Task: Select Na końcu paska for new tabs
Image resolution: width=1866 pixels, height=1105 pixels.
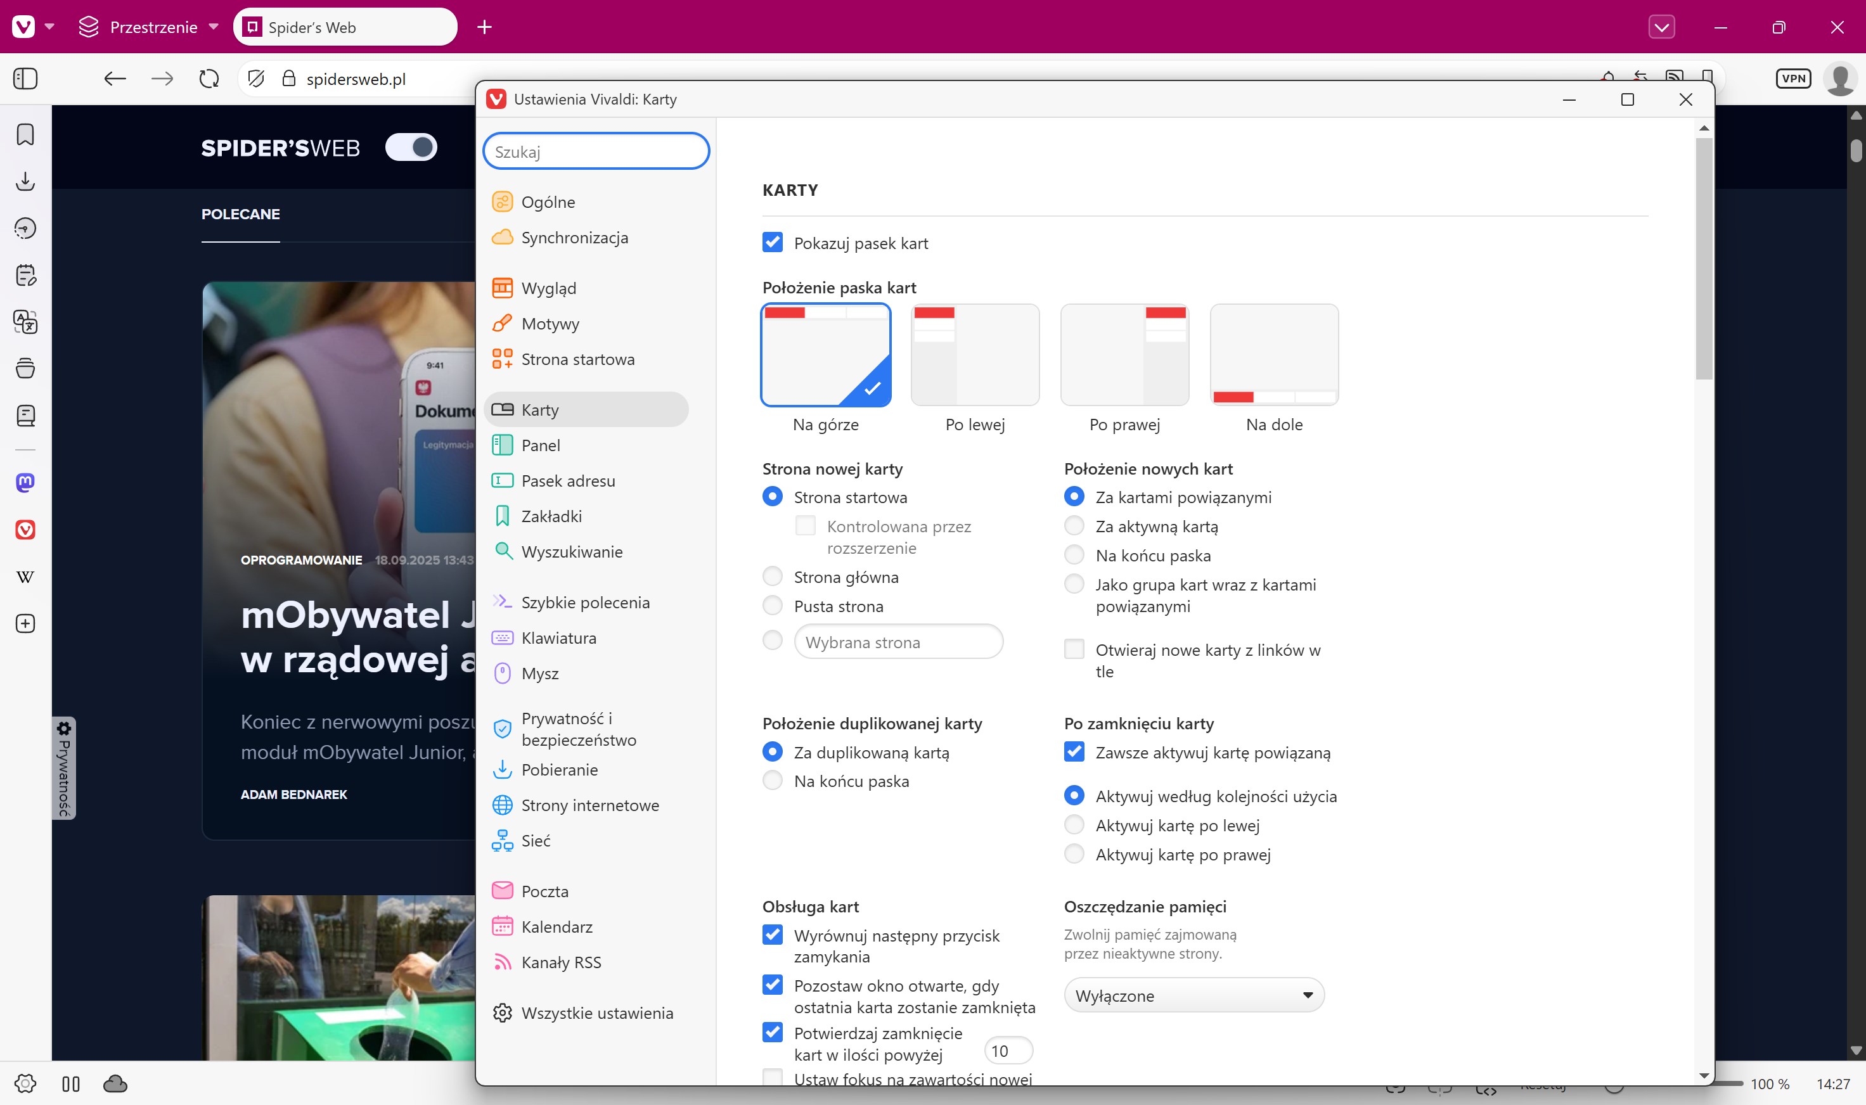Action: [x=1074, y=555]
